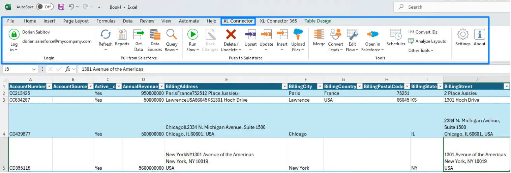Click the Search box

click(452, 7)
